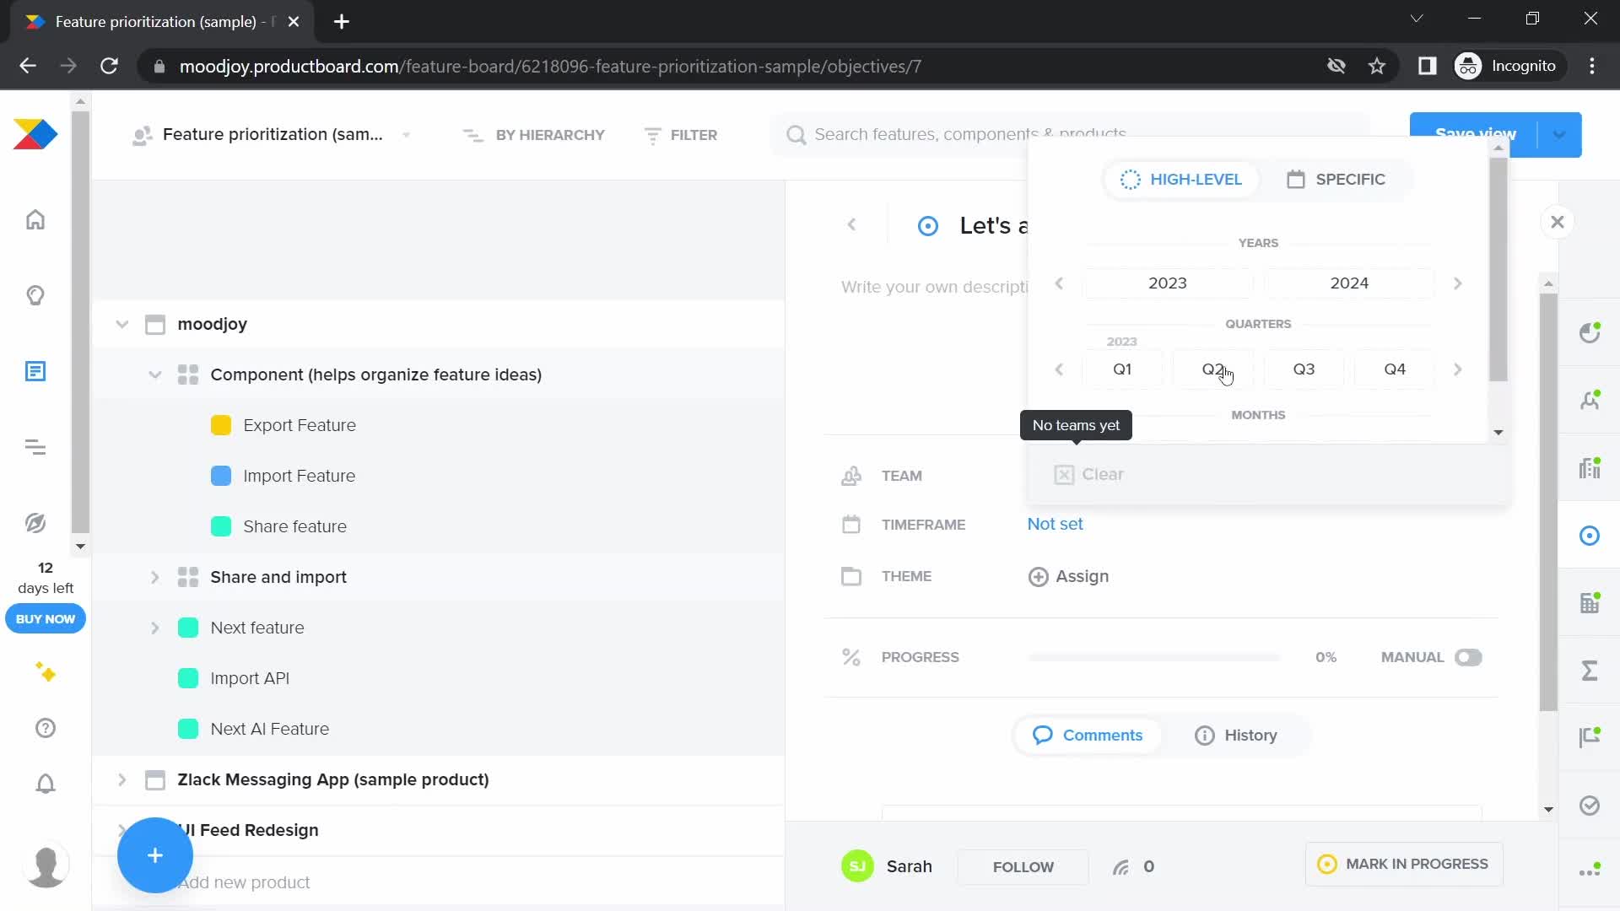Reload the browser page
The width and height of the screenshot is (1620, 911).
point(109,66)
